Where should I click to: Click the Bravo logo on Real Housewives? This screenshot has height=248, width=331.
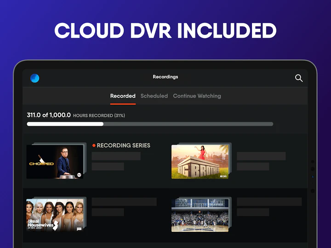pyautogui.click(x=80, y=228)
